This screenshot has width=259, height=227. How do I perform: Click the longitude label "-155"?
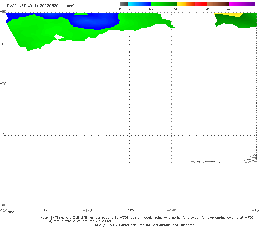pyautogui.click(x=214, y=210)
